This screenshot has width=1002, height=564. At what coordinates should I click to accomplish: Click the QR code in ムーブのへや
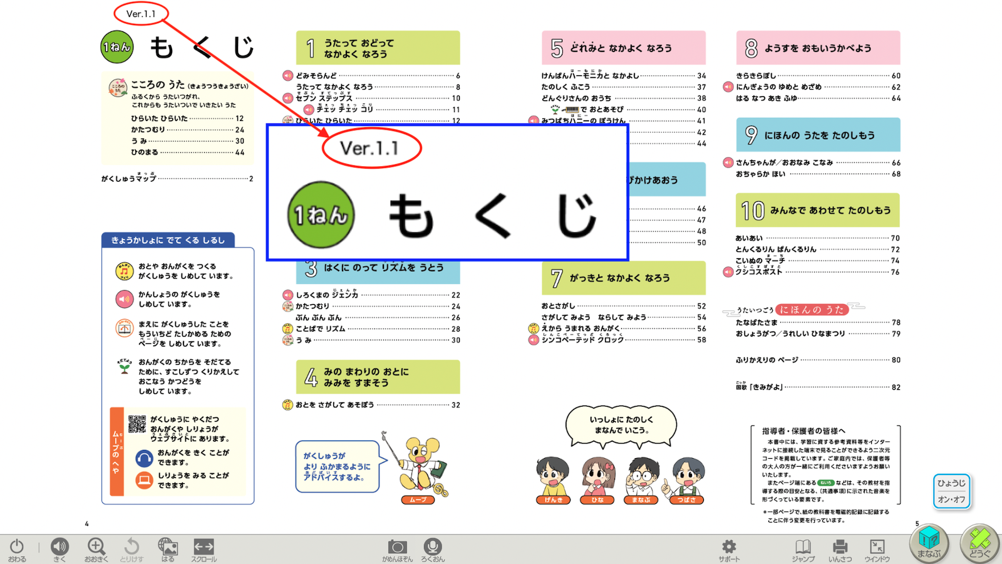(x=137, y=424)
